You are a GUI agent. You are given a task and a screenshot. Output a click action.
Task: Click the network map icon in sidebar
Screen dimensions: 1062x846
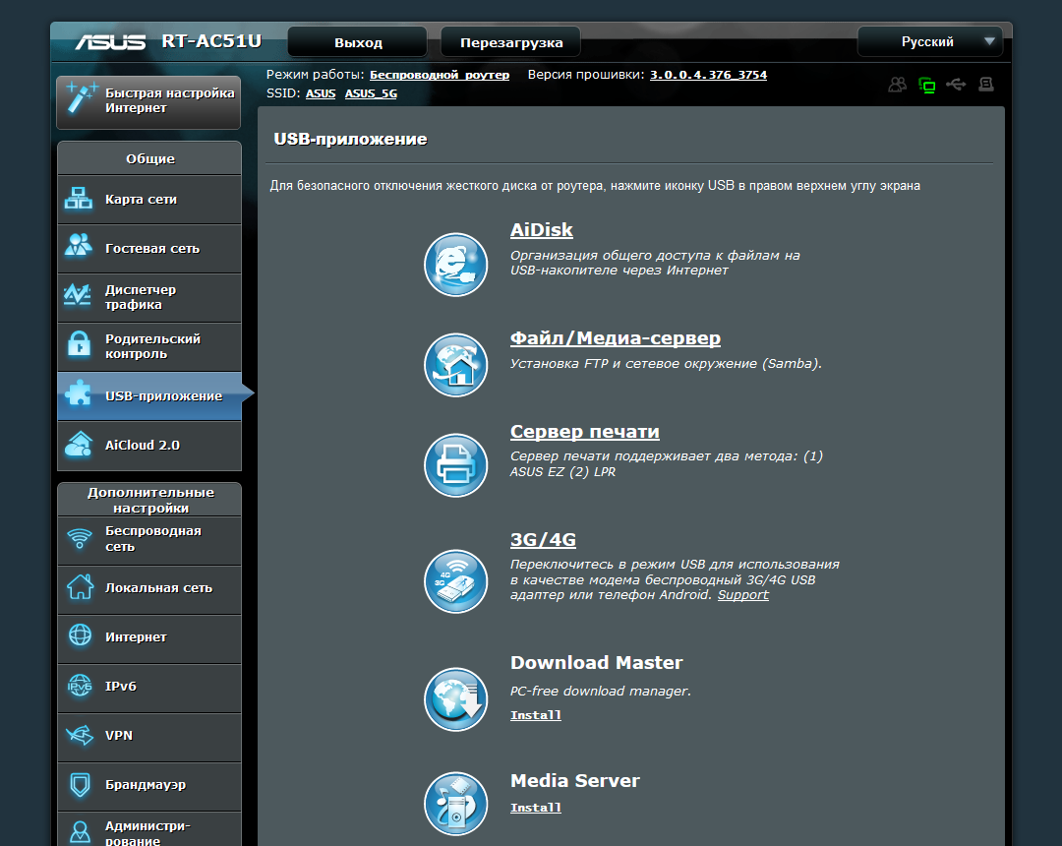[79, 199]
